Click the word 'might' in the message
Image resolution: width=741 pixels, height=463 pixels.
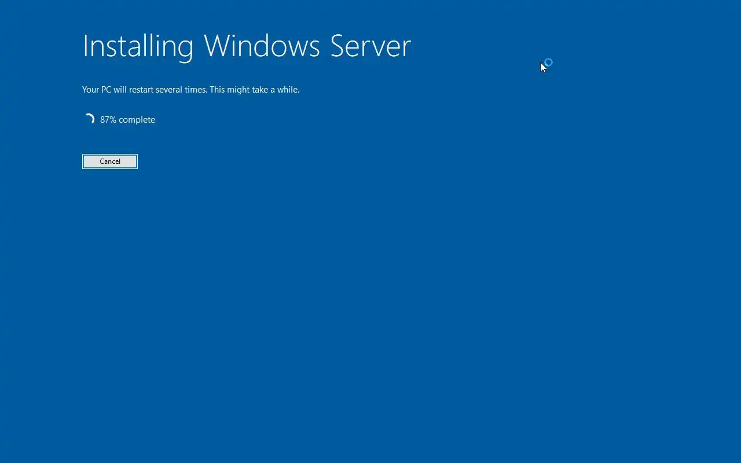coord(239,90)
